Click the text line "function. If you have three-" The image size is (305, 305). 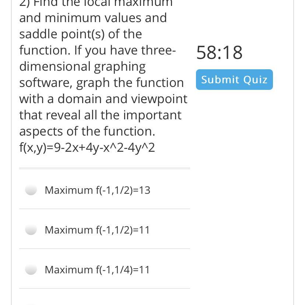pyautogui.click(x=98, y=50)
